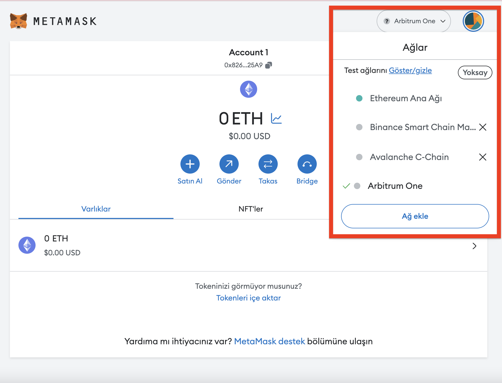The image size is (502, 383).
Task: Click the Göster/gizle test networks link
Action: click(x=410, y=71)
